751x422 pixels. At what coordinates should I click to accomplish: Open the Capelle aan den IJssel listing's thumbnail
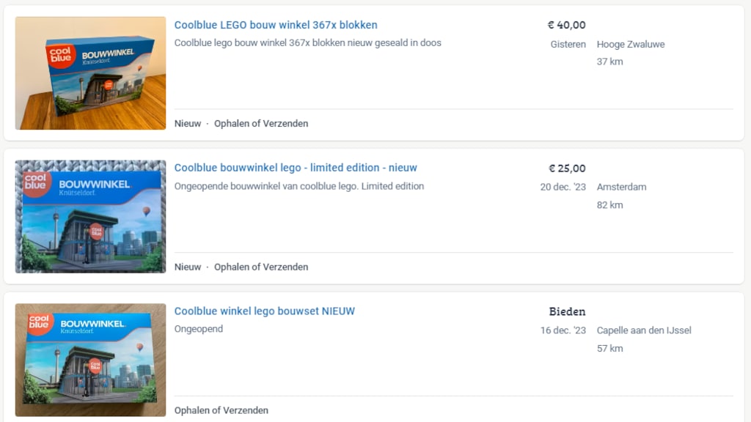[90, 360]
